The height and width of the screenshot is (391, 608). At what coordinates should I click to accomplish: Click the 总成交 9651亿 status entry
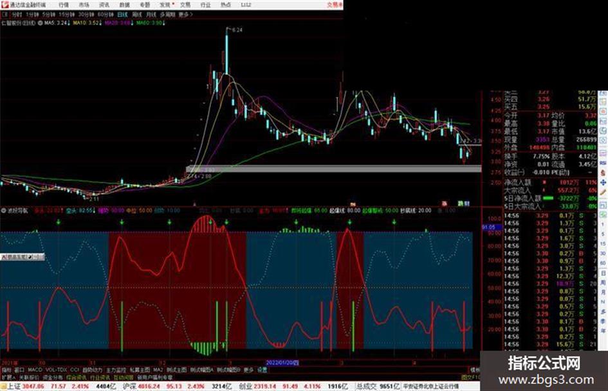(378, 387)
